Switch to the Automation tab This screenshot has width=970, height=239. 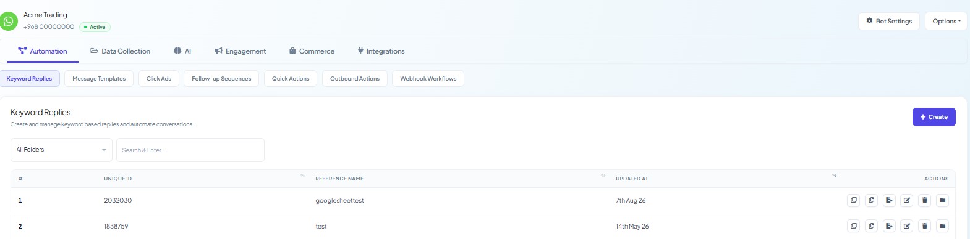(43, 51)
